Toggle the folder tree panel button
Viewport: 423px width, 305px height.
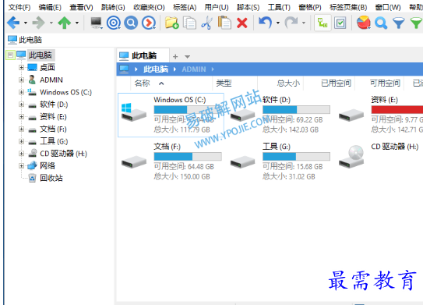(x=323, y=23)
